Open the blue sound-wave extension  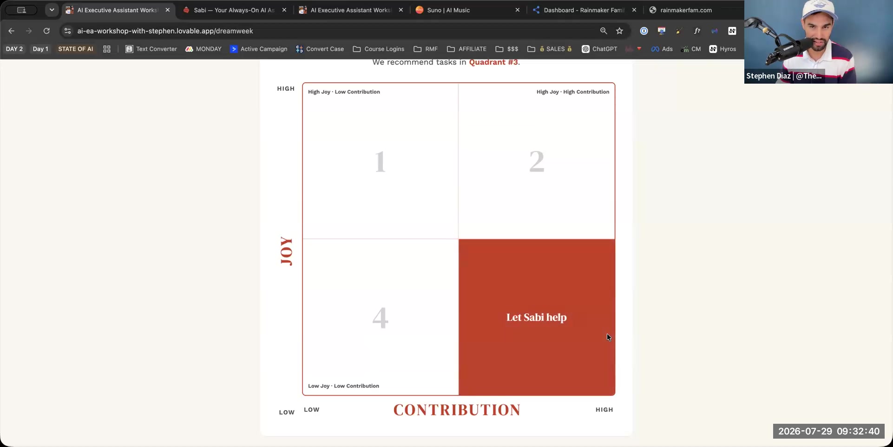(x=715, y=31)
